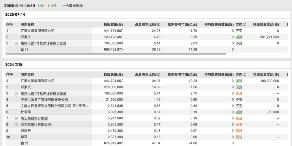Click 持股数量(股) column header in the 2024 年报 table
The image size is (292, 146).
(113, 75)
